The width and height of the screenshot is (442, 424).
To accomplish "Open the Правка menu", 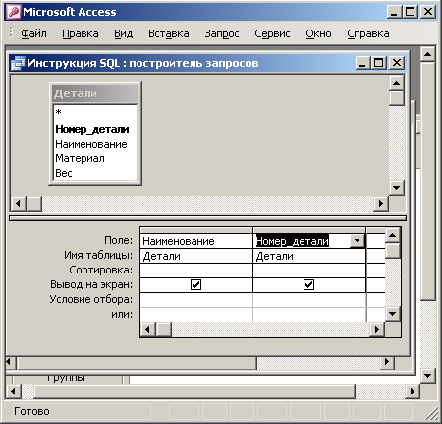I will pyautogui.click(x=81, y=33).
